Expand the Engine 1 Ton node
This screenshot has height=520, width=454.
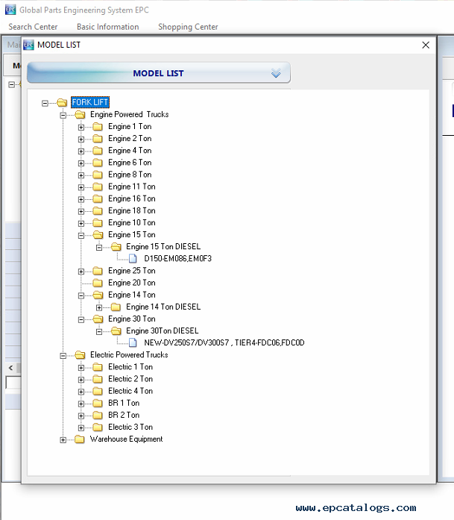81,127
